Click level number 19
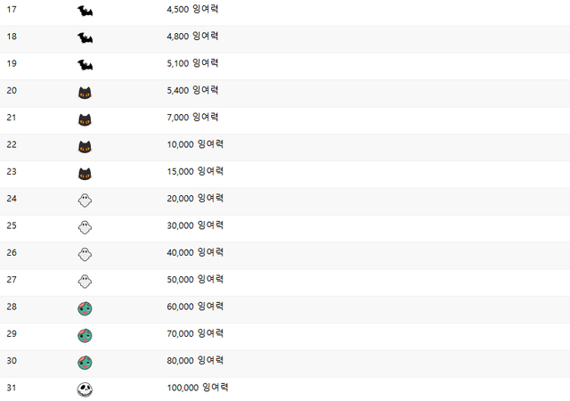Viewport: 570px width, 401px height. (12, 63)
